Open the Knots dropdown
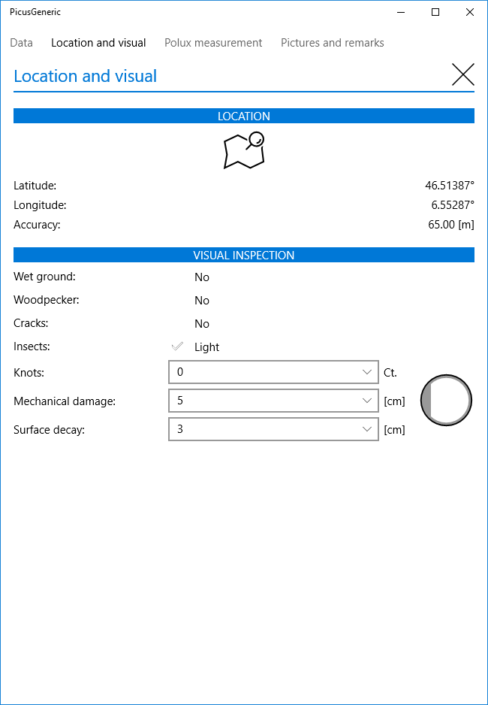488x705 pixels. (x=273, y=372)
